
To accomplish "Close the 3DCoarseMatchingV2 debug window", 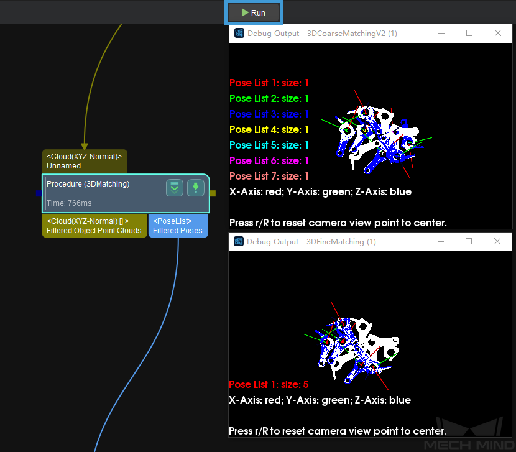I will 498,33.
